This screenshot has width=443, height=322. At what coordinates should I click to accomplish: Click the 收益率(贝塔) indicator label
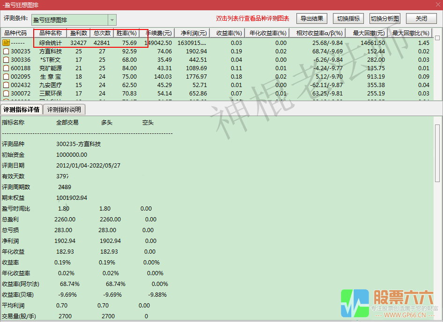click(x=18, y=295)
